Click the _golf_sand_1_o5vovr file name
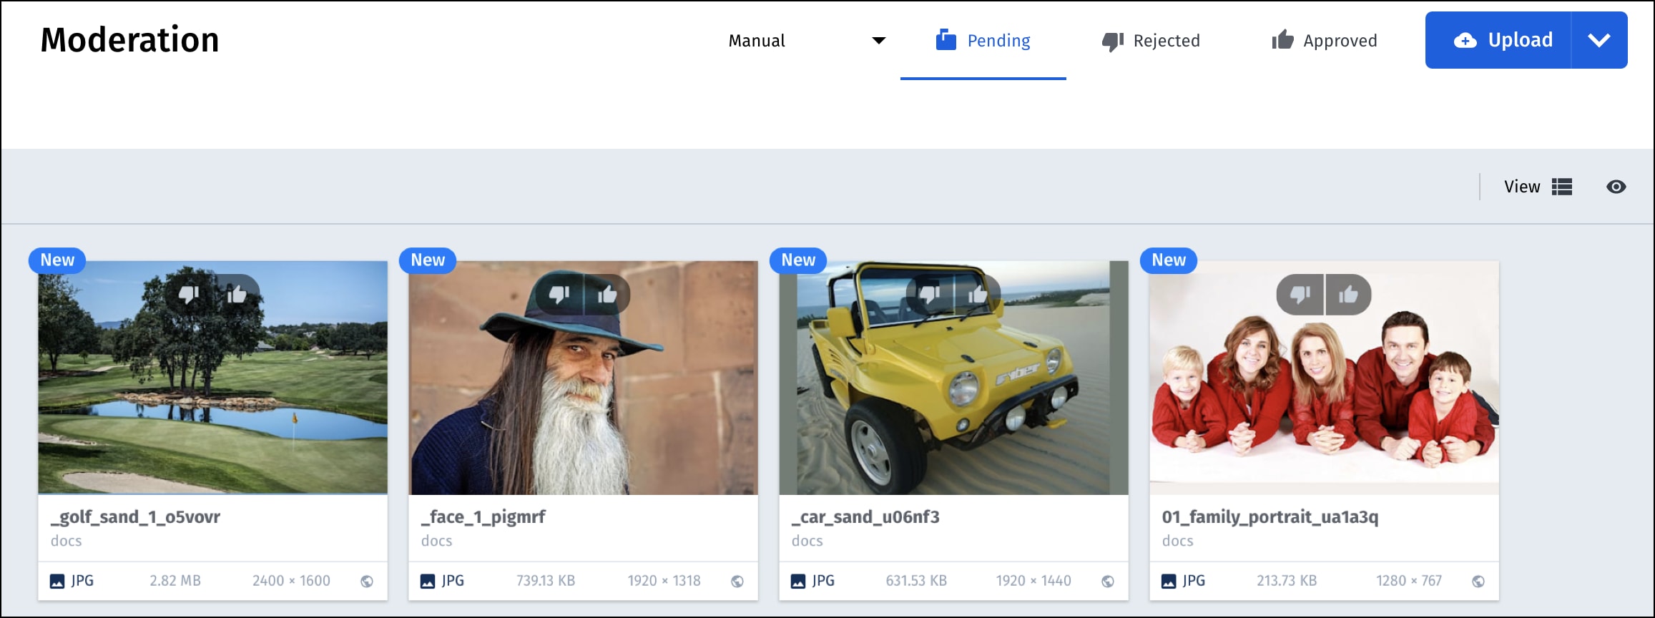This screenshot has width=1655, height=618. pyautogui.click(x=135, y=517)
